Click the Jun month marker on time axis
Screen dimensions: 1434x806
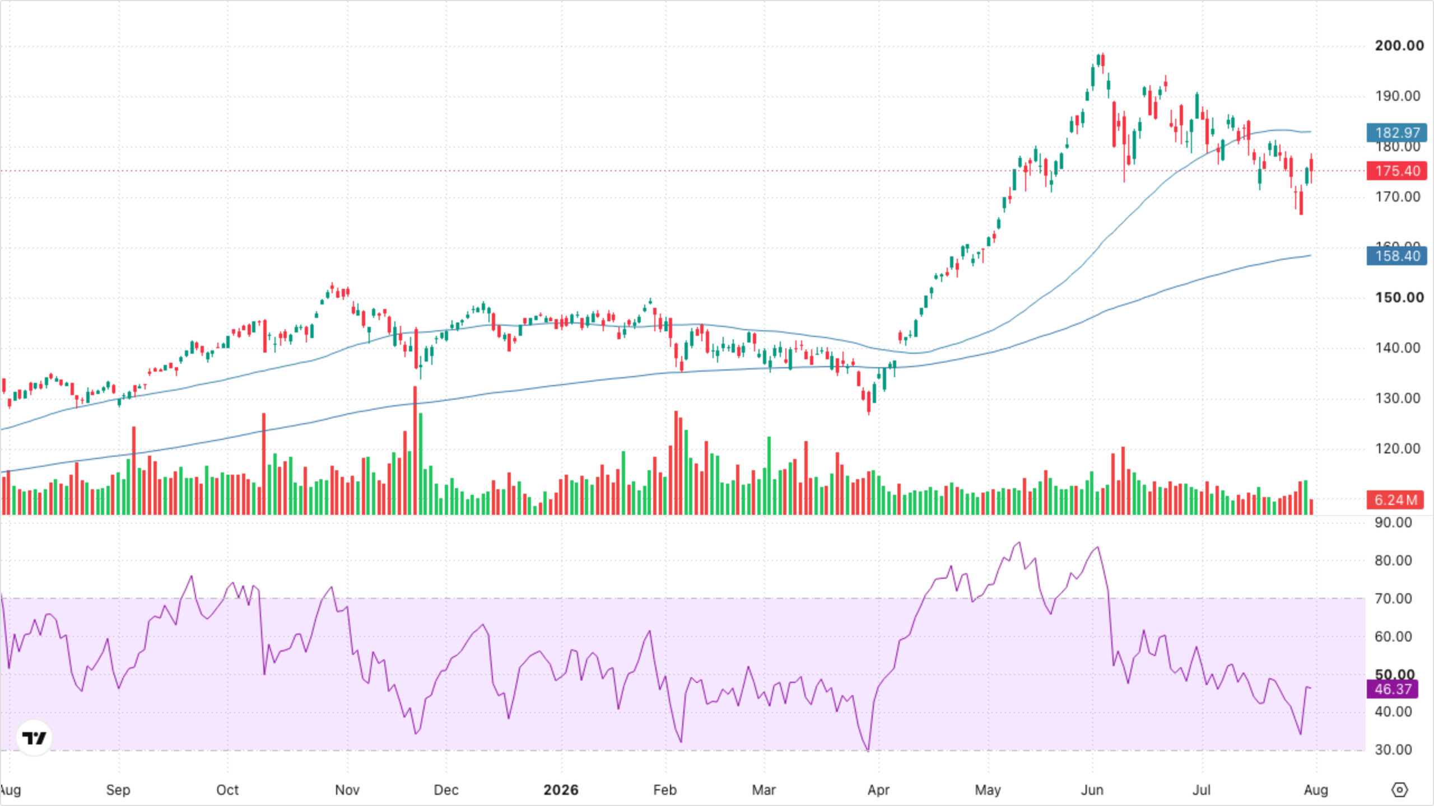pos(1092,790)
